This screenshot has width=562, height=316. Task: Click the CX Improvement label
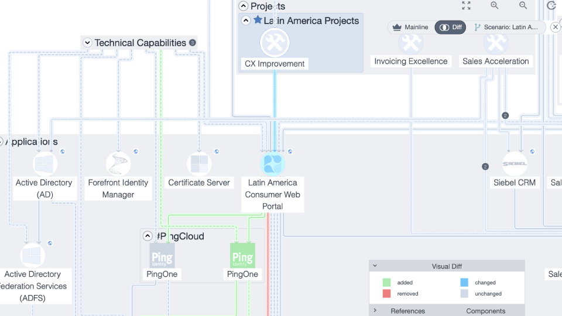point(275,64)
